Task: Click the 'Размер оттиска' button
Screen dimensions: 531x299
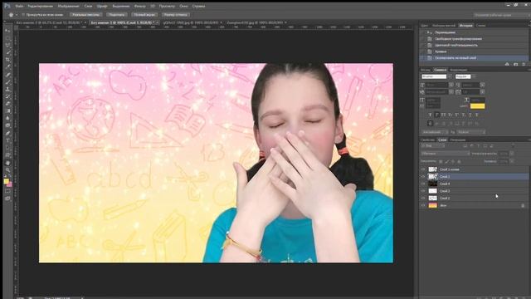Action: tap(175, 15)
